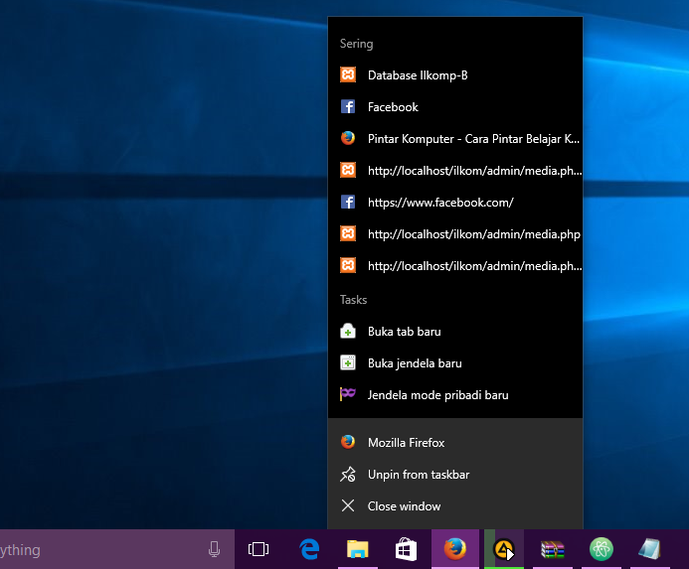Viewport: 689px width, 569px height.
Task: Click Buka tab baru task
Action: [404, 332]
